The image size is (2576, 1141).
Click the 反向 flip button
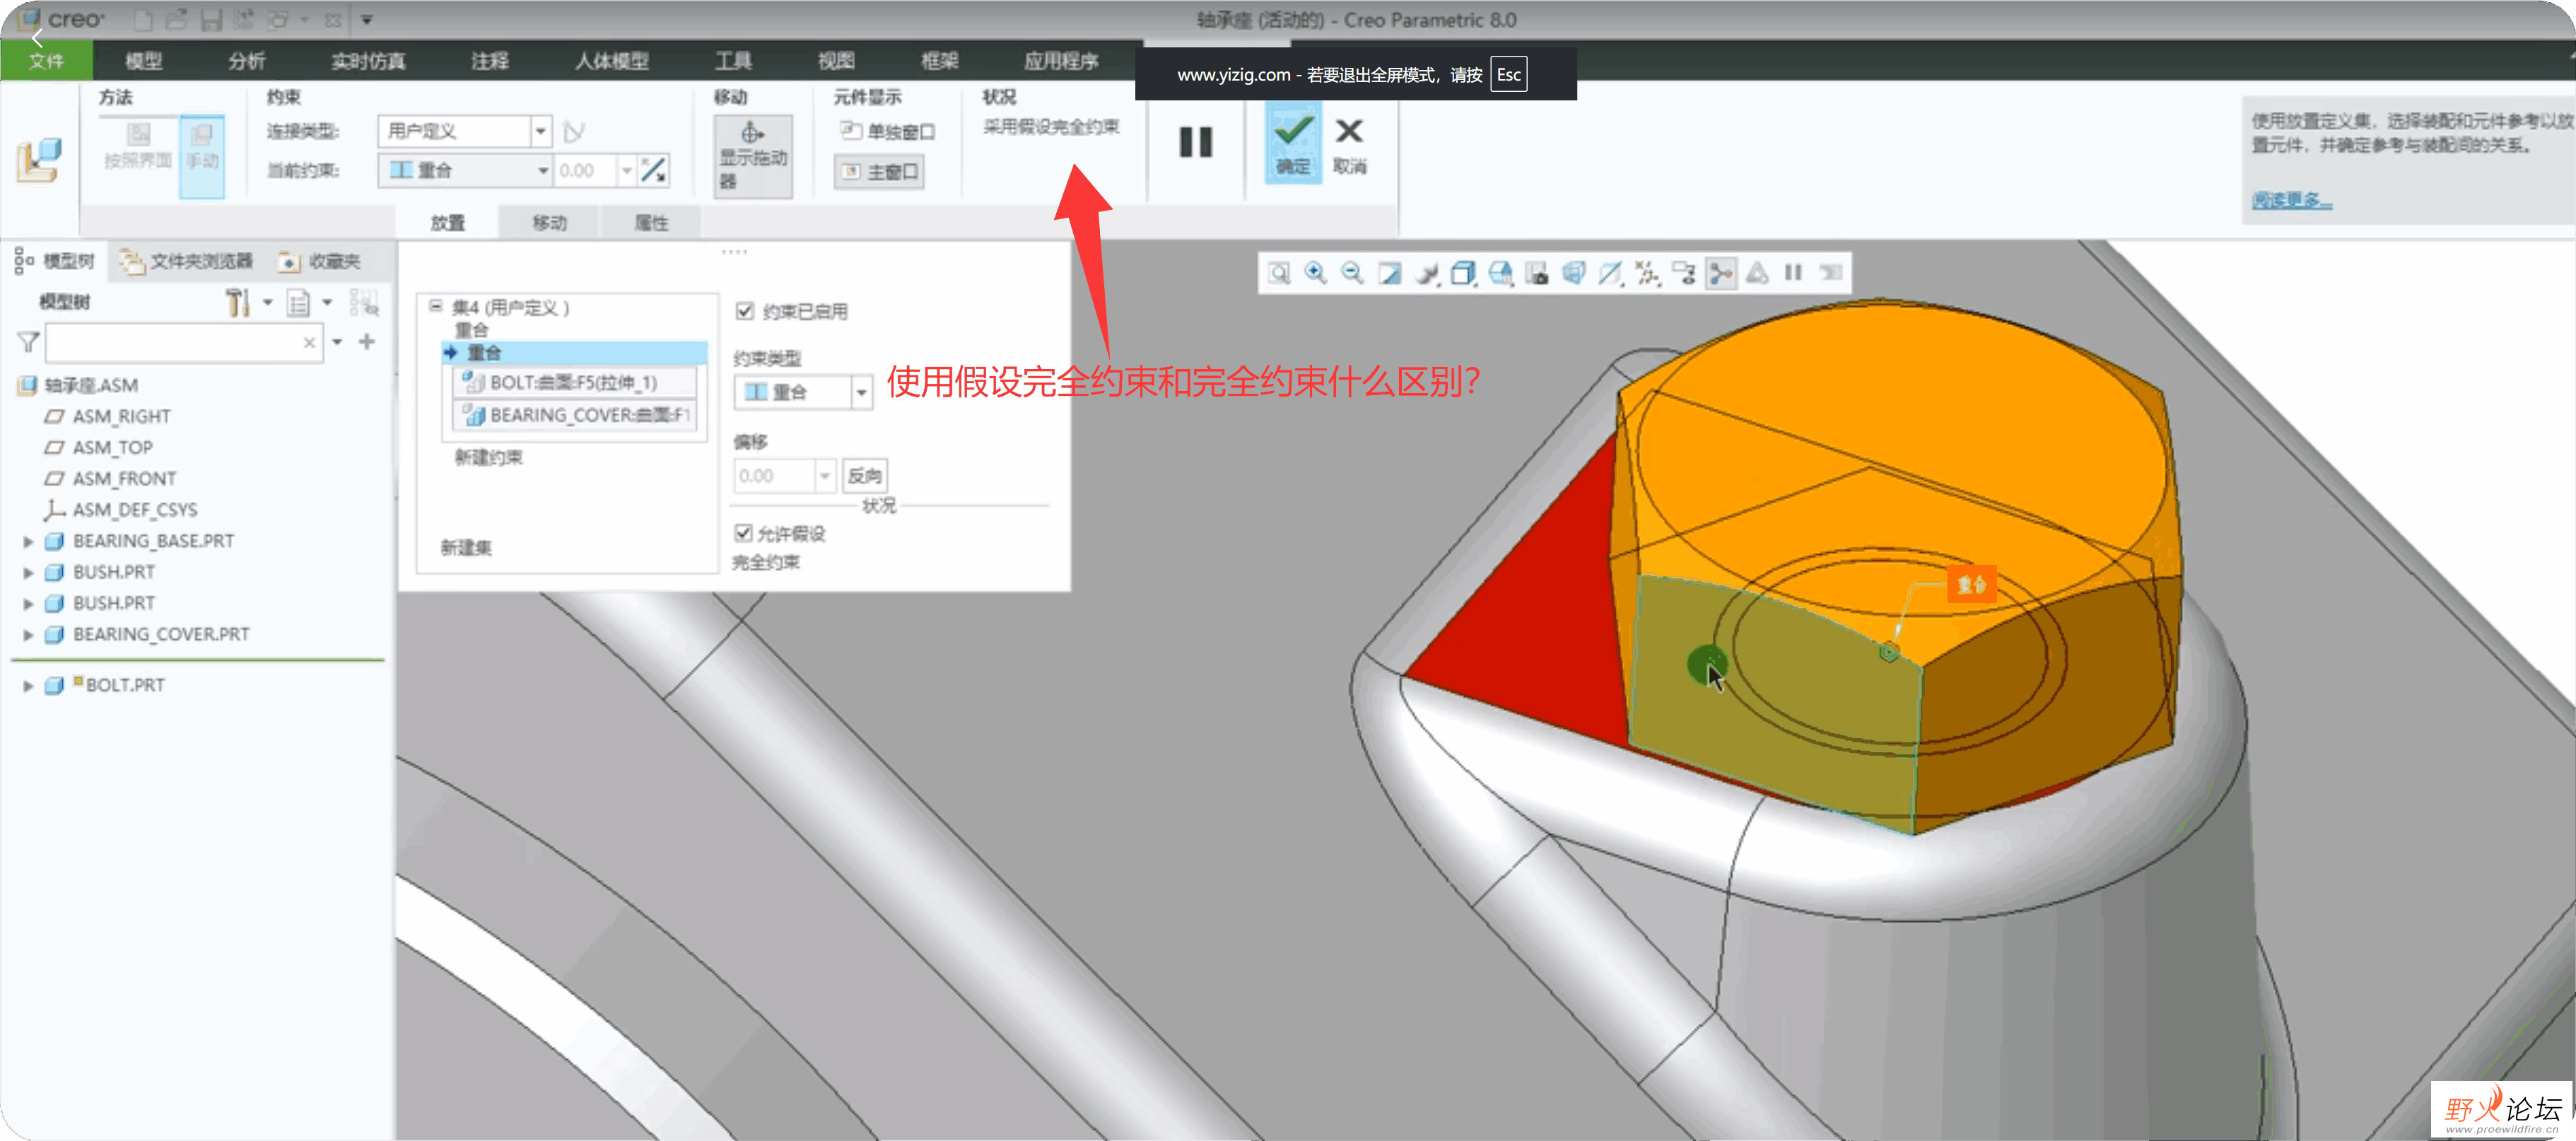point(865,476)
